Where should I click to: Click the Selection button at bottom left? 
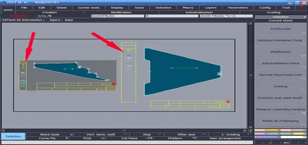[x=13, y=136]
